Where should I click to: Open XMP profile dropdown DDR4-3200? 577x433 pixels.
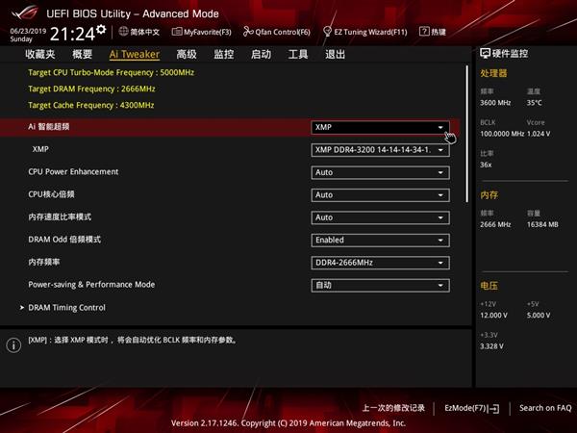click(x=380, y=150)
